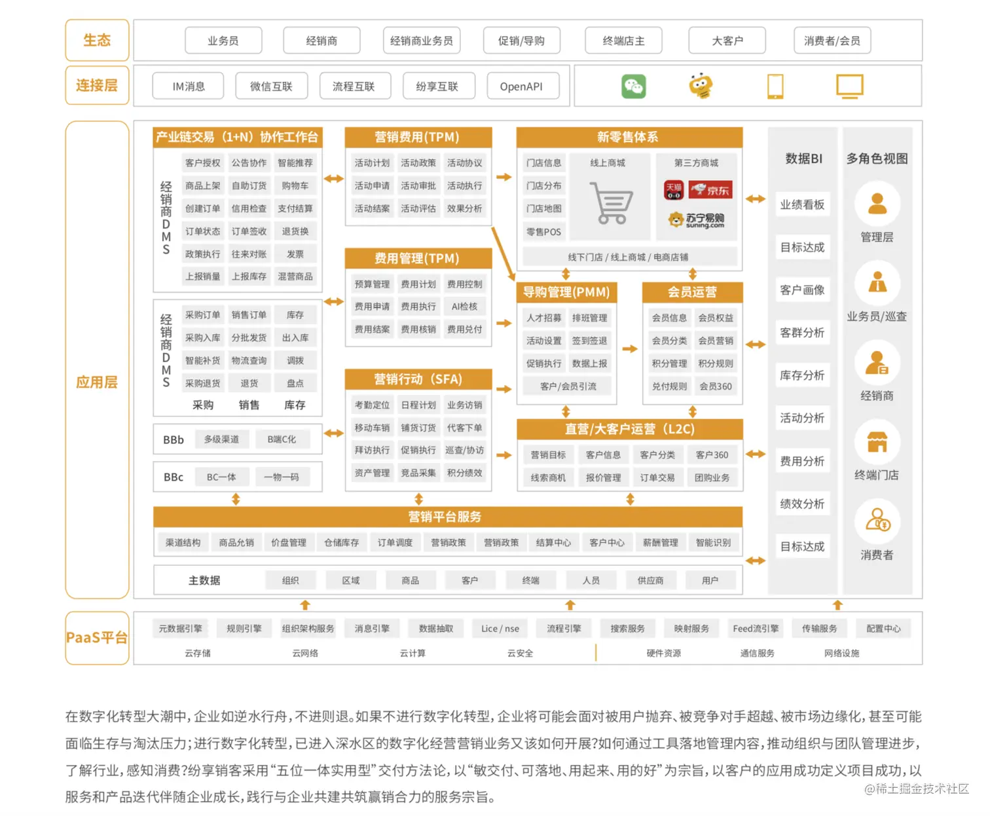Select the 消费者 role icon
990x816 pixels.
877,521
